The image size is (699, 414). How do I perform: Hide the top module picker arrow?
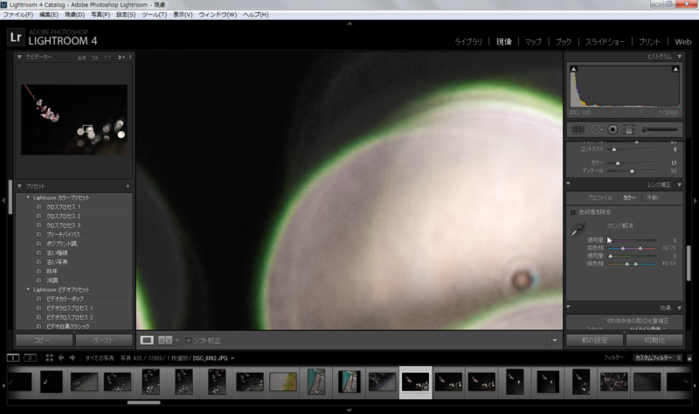pos(349,24)
